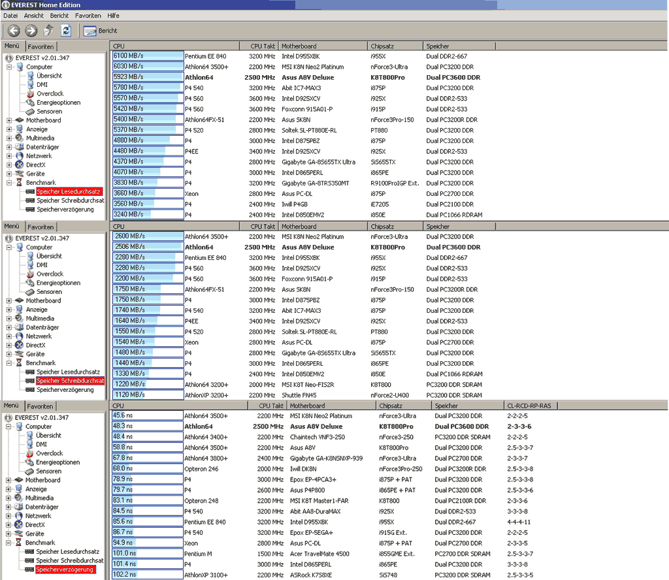Image resolution: width=669 pixels, height=580 pixels.
Task: Select highlighted Speicher Lesedurchsatz benchmark item
Action: point(68,191)
